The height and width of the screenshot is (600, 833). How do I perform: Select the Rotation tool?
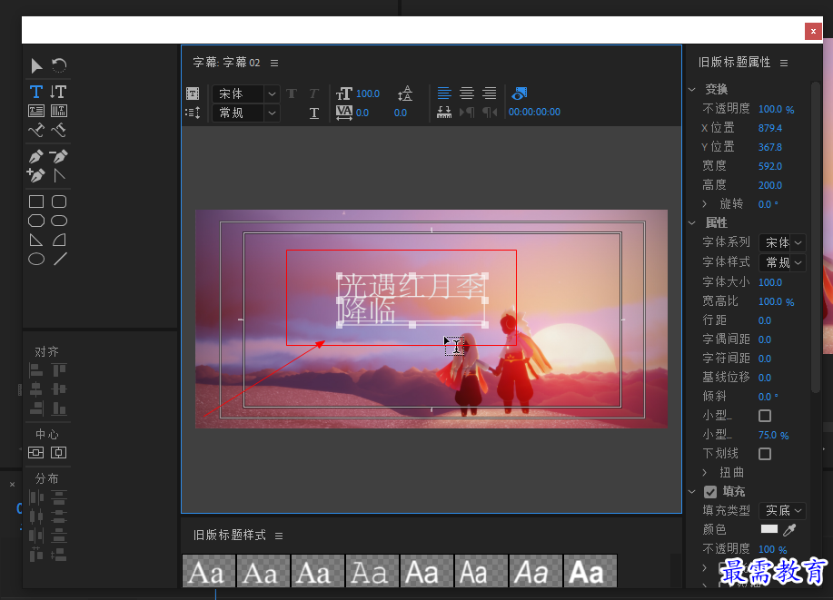(59, 66)
